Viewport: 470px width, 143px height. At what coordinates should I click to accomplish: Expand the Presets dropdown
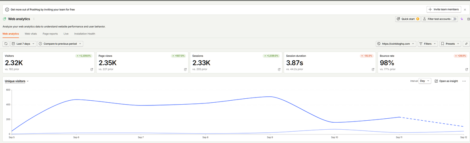click(x=450, y=44)
